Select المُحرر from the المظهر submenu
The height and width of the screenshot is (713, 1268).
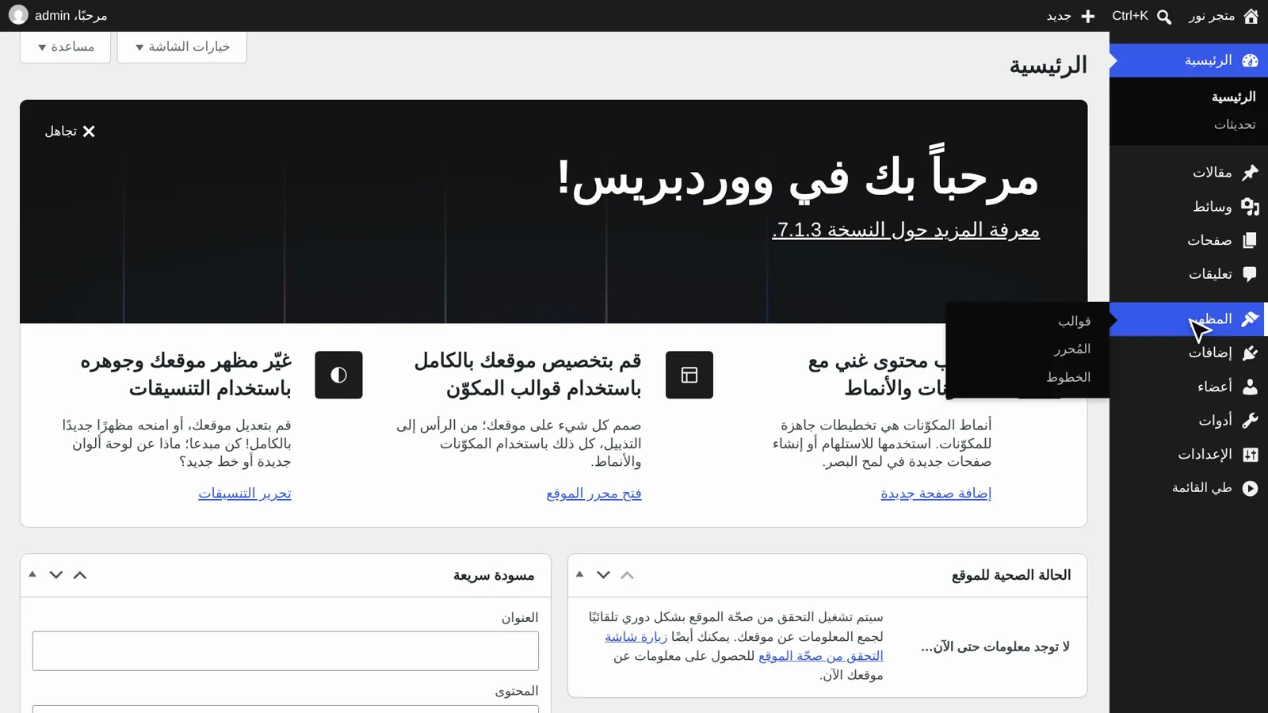pos(1072,349)
